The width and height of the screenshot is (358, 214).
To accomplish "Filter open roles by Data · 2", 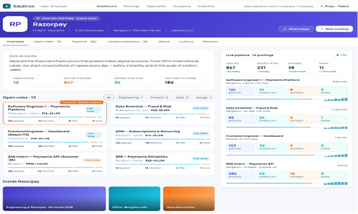I will (182, 97).
